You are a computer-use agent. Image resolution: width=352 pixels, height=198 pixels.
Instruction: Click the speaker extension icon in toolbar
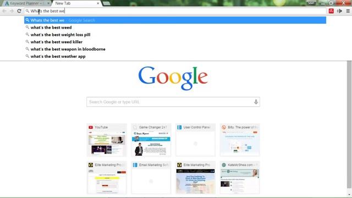339,11
